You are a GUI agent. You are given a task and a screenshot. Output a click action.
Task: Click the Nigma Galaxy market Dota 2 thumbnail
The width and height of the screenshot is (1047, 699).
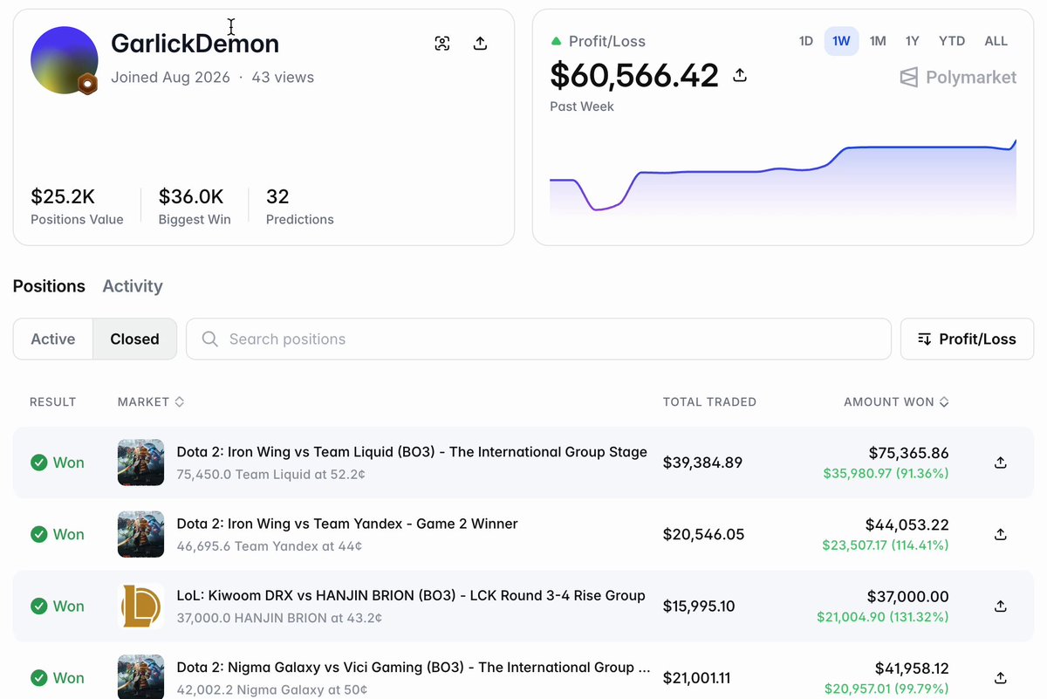[x=140, y=677]
